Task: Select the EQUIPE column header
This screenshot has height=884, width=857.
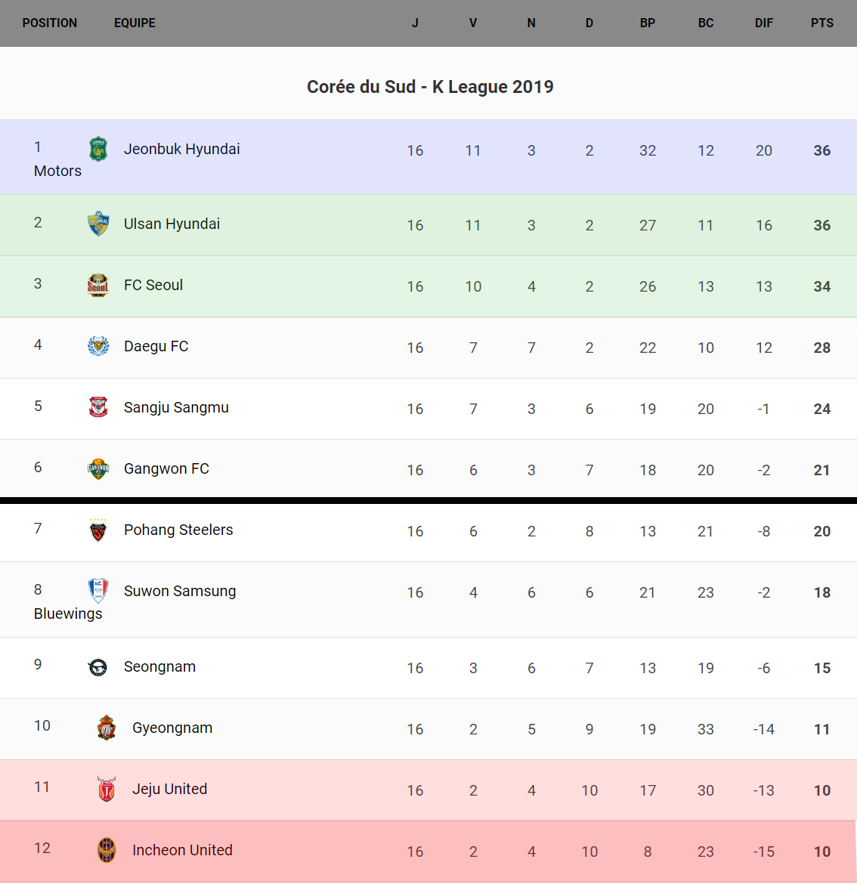Action: (x=135, y=23)
